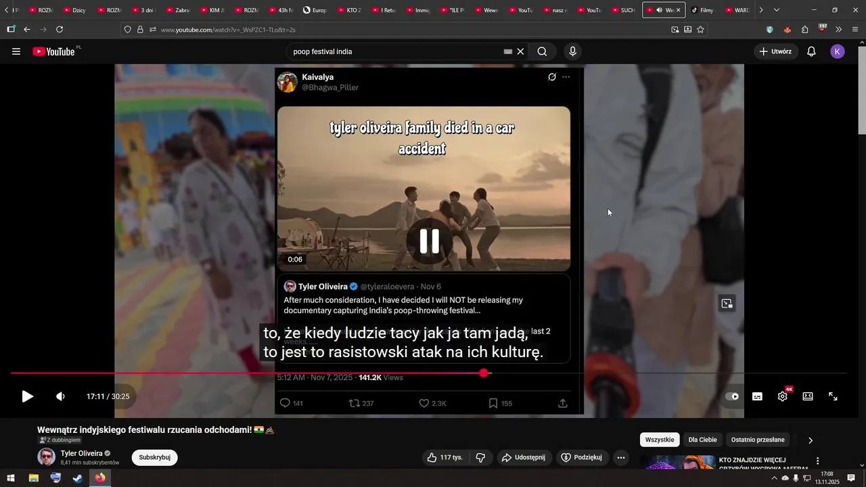Click the extension icon with 197 badge
The image size is (866, 487).
tap(822, 29)
